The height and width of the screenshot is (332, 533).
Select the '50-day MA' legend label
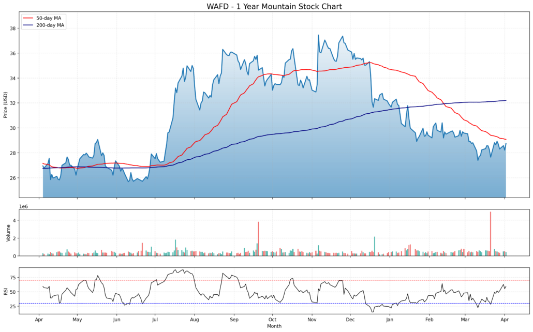pyautogui.click(x=49, y=18)
